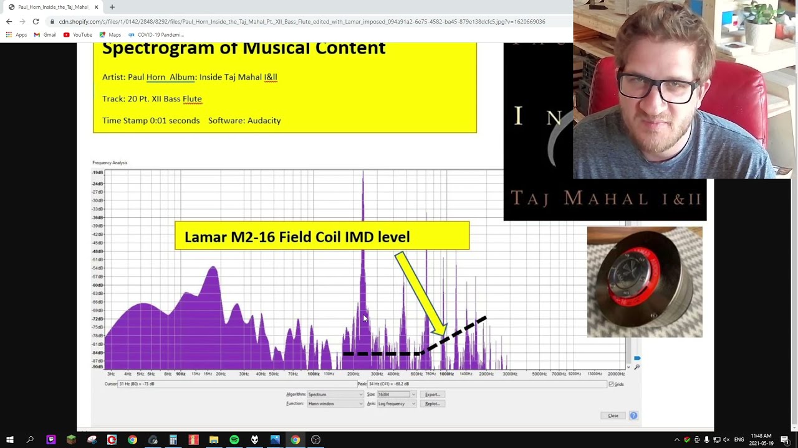Open the first Chrome taskbar icon
The width and height of the screenshot is (798, 448).
(132, 440)
